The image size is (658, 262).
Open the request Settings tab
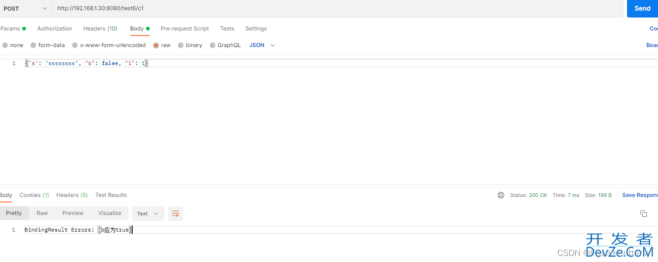[256, 29]
